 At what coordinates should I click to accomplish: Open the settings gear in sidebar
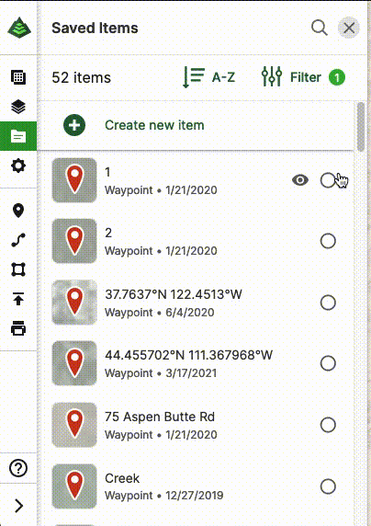click(x=18, y=166)
